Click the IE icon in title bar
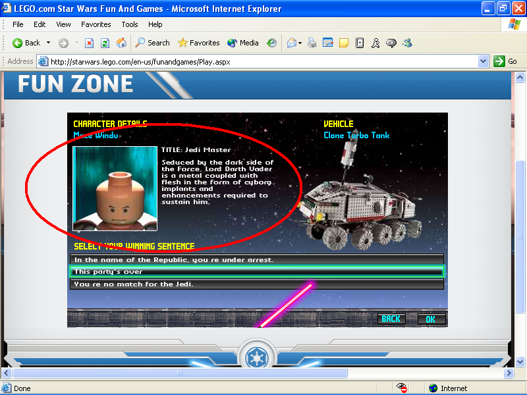The height and width of the screenshot is (395, 527). point(6,8)
